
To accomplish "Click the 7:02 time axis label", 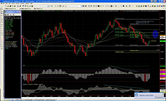I will (114, 96).
